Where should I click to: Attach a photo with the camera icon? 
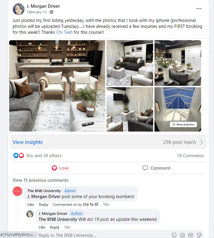182,235
